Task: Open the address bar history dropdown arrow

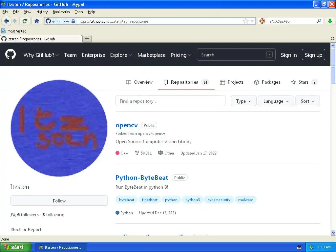Action: pos(252,21)
